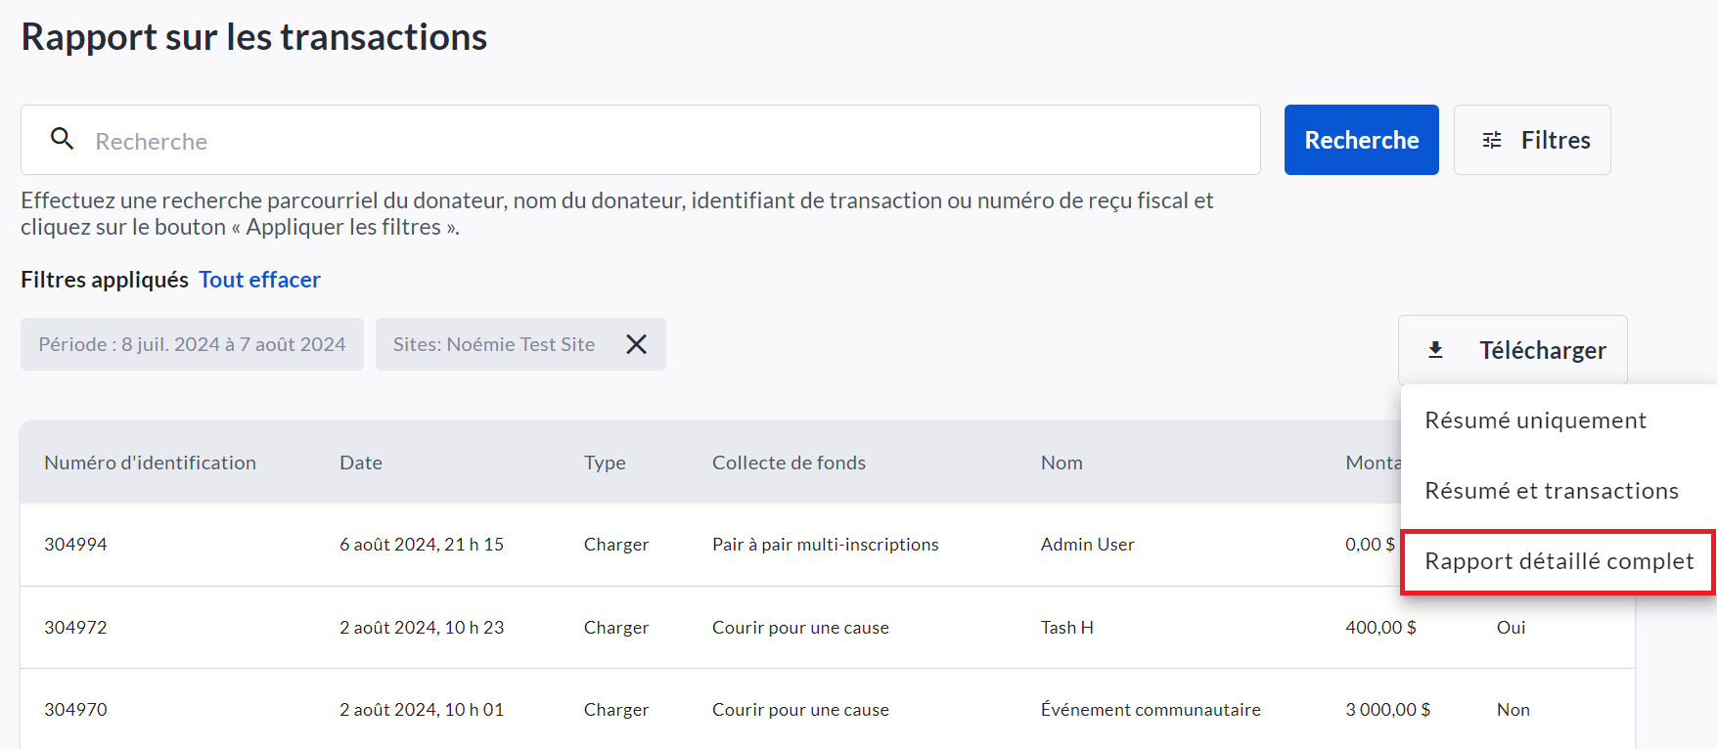Click the Collecte de fonds column header
The height and width of the screenshot is (749, 1717).
coord(788,463)
